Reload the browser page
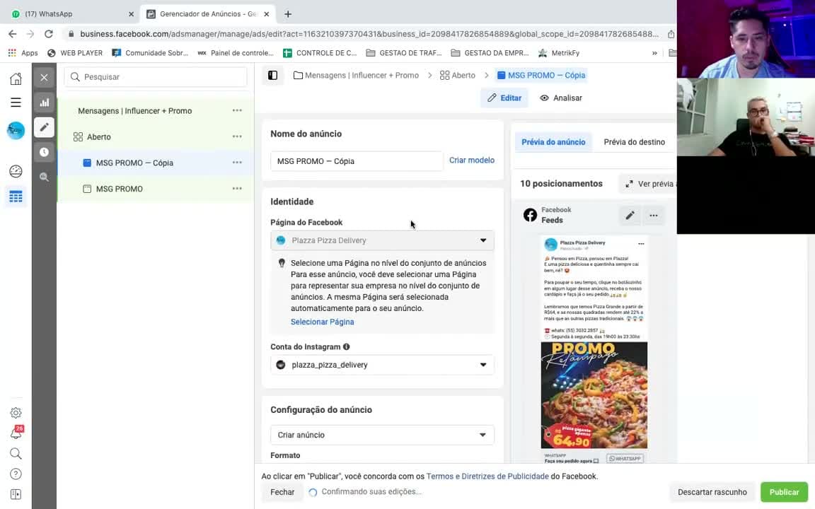This screenshot has width=815, height=509. (48, 34)
